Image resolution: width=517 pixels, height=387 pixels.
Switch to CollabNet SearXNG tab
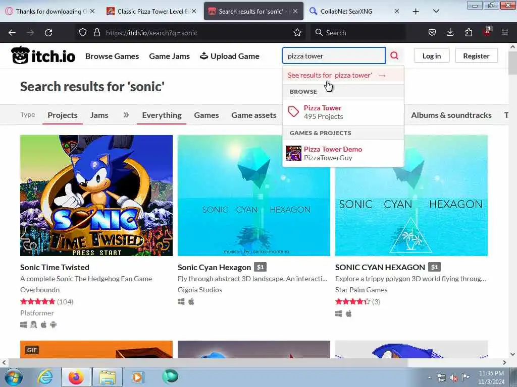pyautogui.click(x=354, y=12)
